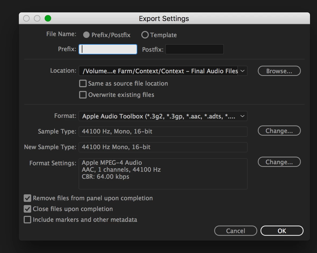Click the Browse button

(279, 71)
